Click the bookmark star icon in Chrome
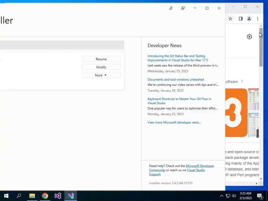The image size is (268, 201). tap(230, 19)
